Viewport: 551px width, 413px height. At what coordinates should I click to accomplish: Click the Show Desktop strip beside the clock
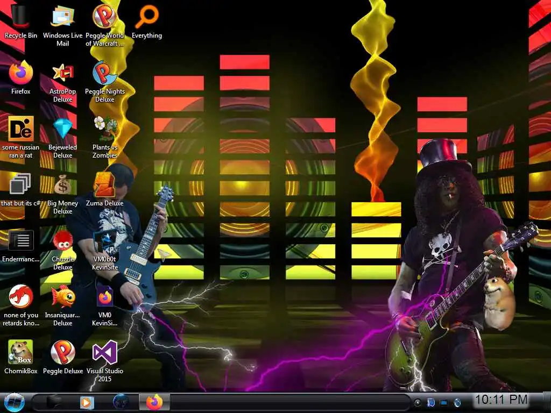click(x=547, y=402)
